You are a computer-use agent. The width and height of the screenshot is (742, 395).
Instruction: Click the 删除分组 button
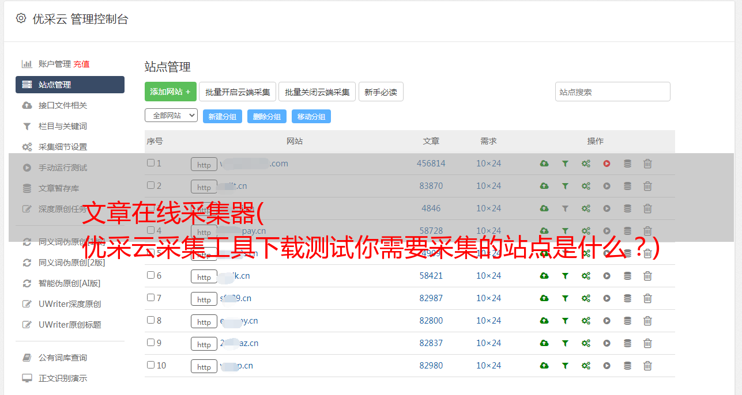click(x=267, y=116)
